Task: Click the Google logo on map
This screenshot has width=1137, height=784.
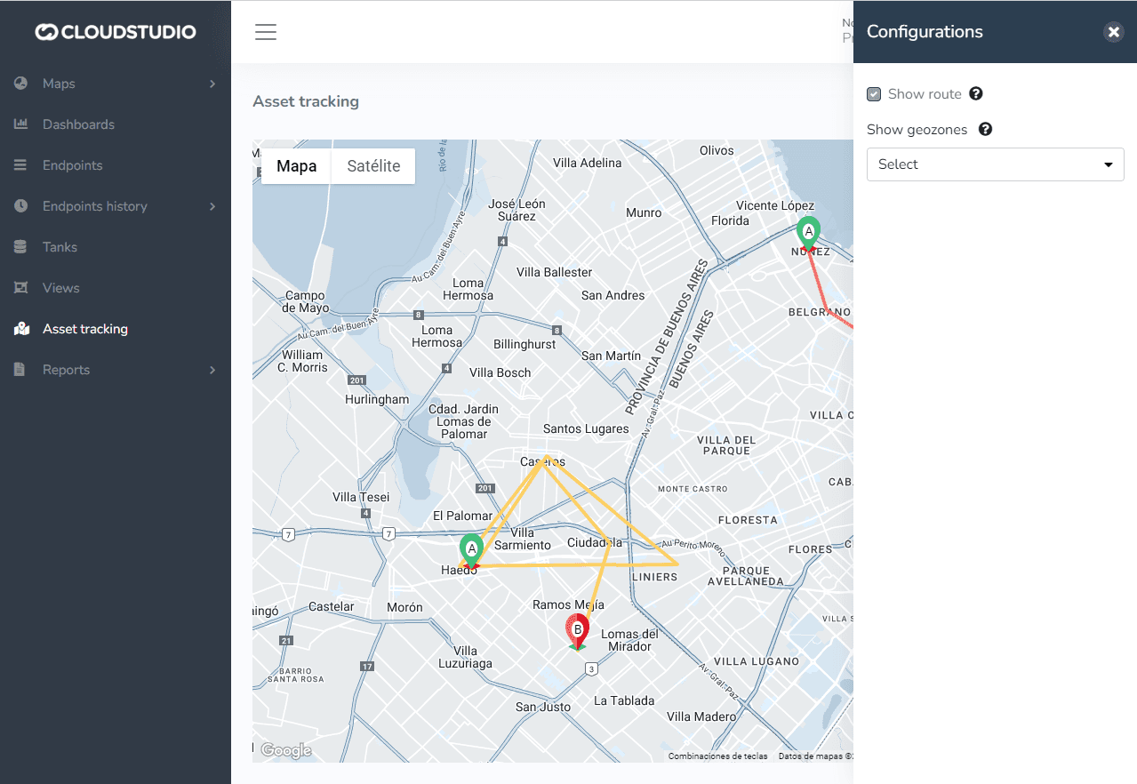Action: click(285, 751)
